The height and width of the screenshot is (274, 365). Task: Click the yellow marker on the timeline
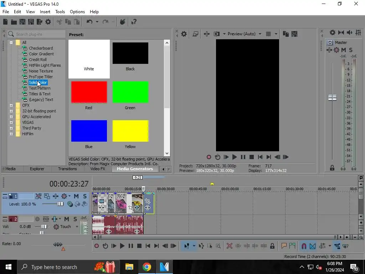[212, 184]
